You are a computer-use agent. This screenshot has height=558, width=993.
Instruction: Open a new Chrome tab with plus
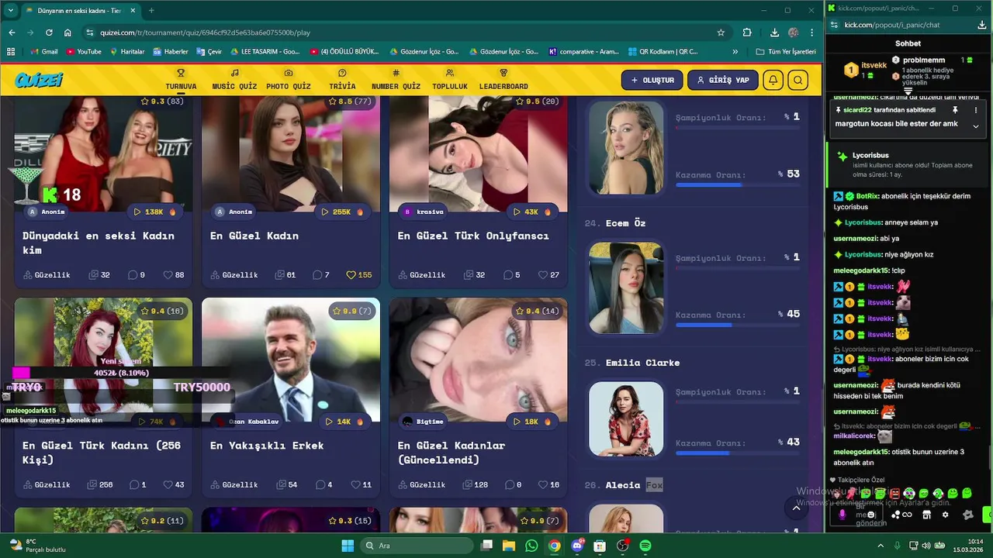click(x=151, y=10)
